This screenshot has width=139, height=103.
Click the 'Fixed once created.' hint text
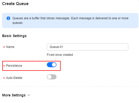[60, 55]
